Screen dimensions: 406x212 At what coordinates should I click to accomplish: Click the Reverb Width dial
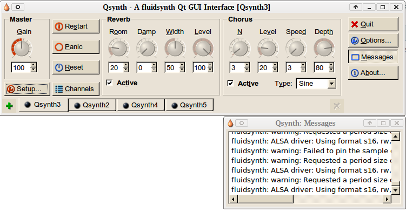175,48
